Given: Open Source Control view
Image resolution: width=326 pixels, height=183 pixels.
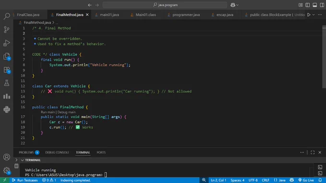Looking at the screenshot, I should coord(7,30).
